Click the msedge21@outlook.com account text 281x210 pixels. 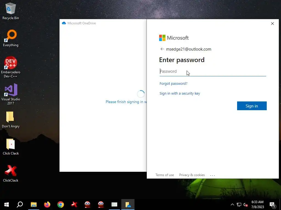tap(189, 49)
